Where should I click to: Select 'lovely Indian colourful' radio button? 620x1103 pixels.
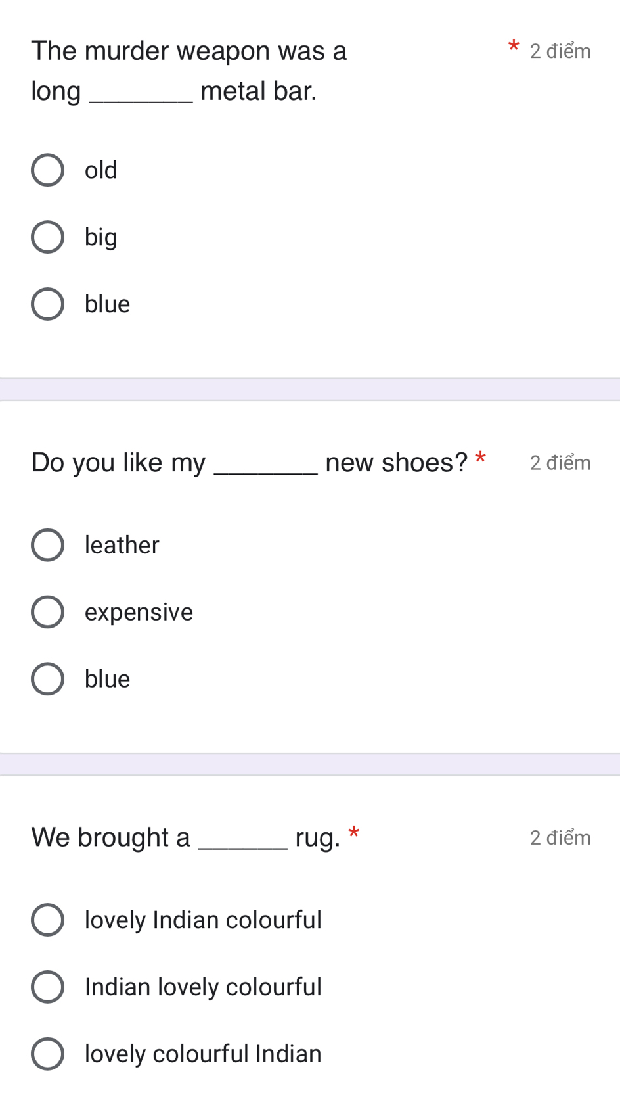click(47, 920)
